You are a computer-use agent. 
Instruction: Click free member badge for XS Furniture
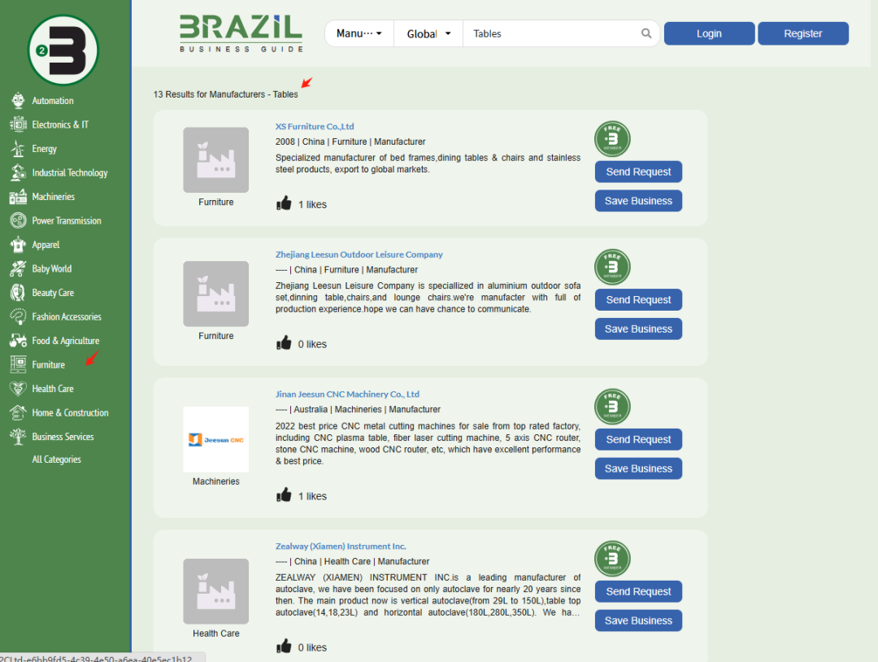612,139
